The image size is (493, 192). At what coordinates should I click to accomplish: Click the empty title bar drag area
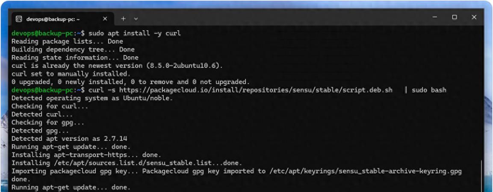pos(278,19)
